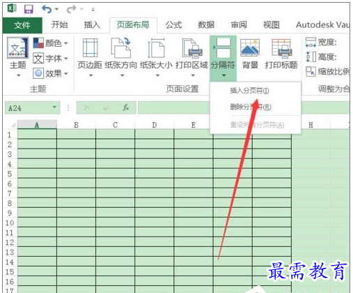Click the 页边距 margins icon
The width and height of the screenshot is (353, 293).
[90, 48]
